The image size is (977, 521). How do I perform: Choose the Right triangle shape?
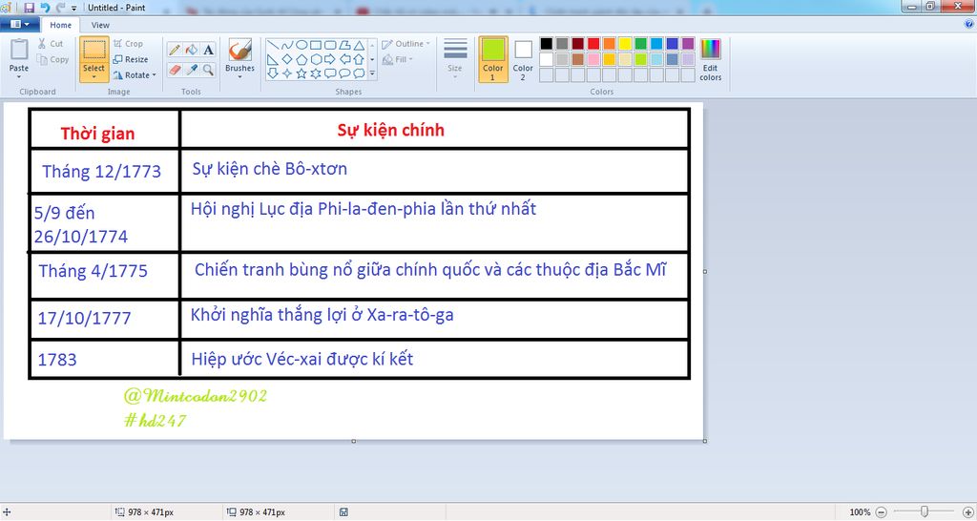click(x=272, y=59)
